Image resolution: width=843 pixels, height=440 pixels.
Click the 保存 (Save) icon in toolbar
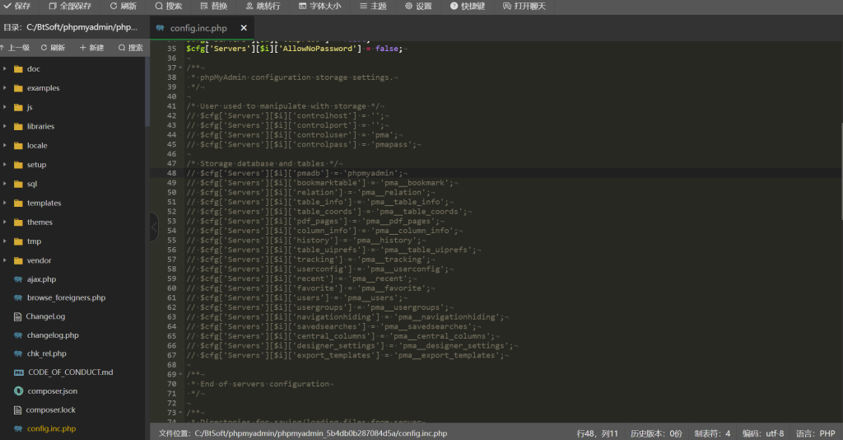[x=7, y=6]
